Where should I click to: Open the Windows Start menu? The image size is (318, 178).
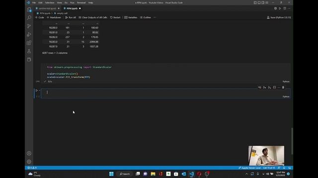(x=111, y=174)
